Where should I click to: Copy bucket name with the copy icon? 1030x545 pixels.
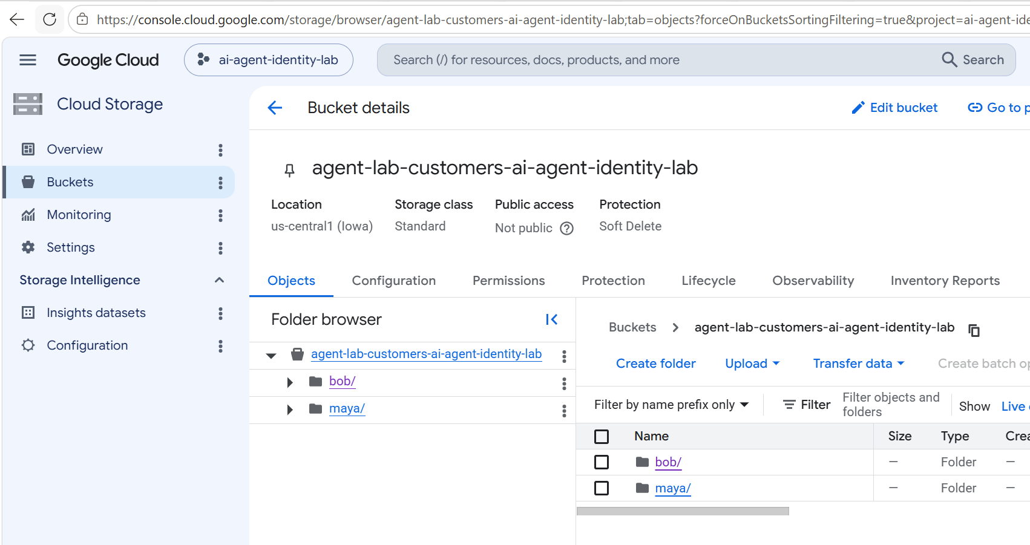point(974,330)
